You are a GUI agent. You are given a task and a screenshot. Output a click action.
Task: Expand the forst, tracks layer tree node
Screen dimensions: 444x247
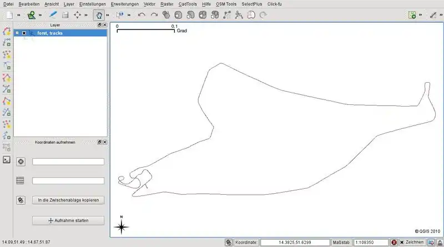17,33
